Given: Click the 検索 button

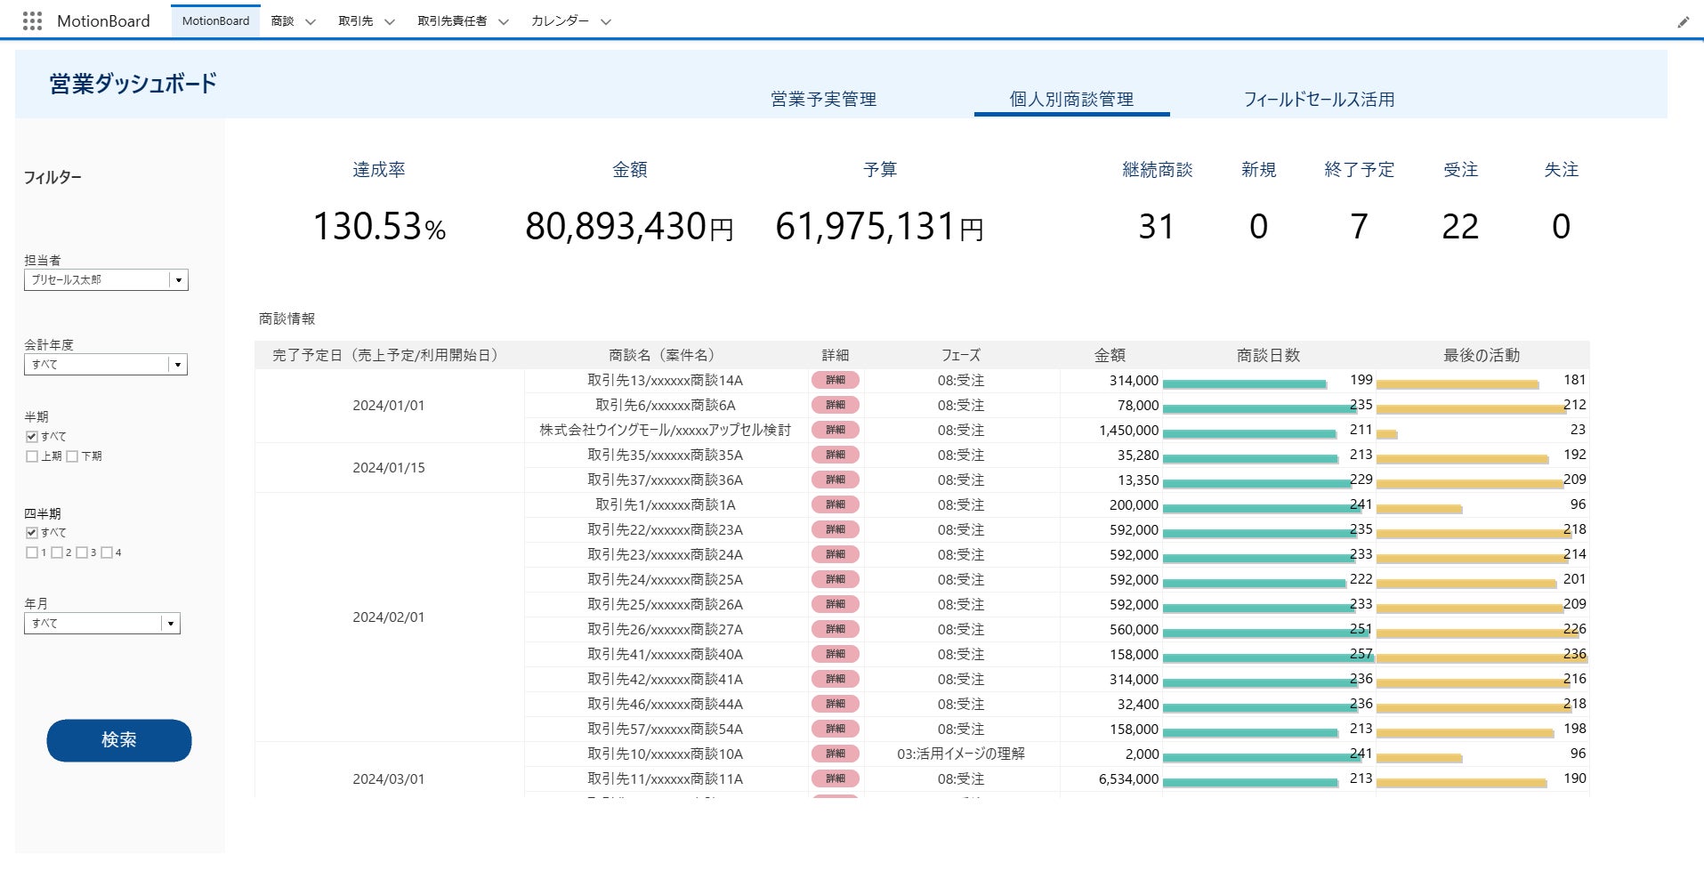Looking at the screenshot, I should 118,740.
